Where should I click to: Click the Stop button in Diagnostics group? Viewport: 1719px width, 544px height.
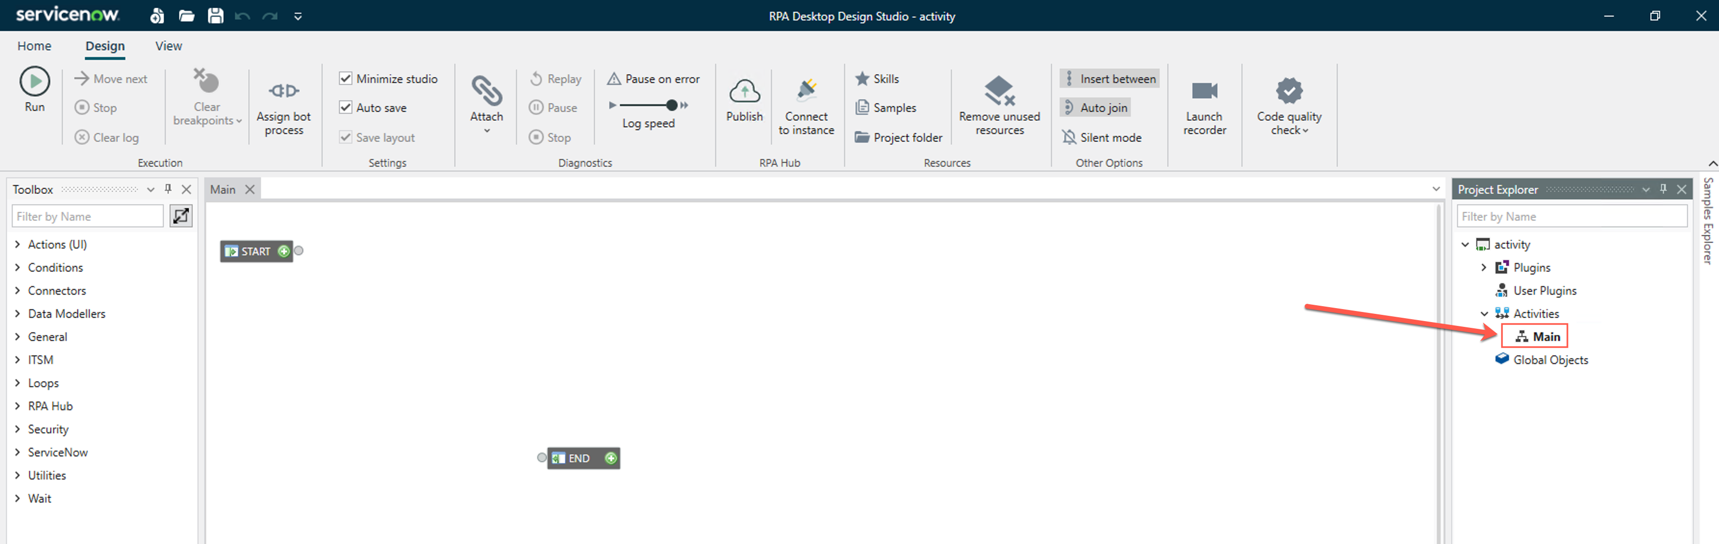550,138
